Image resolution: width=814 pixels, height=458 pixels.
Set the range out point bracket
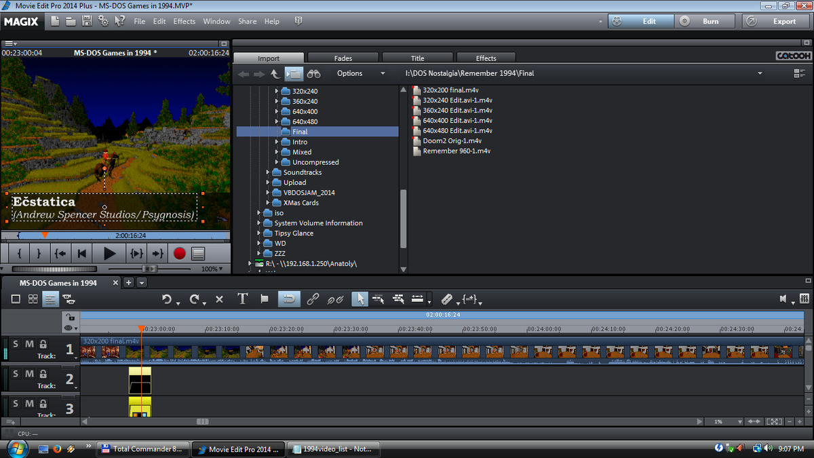click(39, 254)
